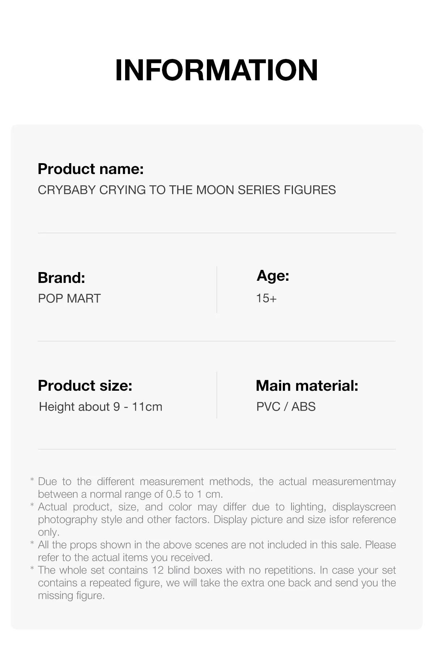Click the "Product name:" label
Screen dimensions: 434x653
(x=91, y=169)
